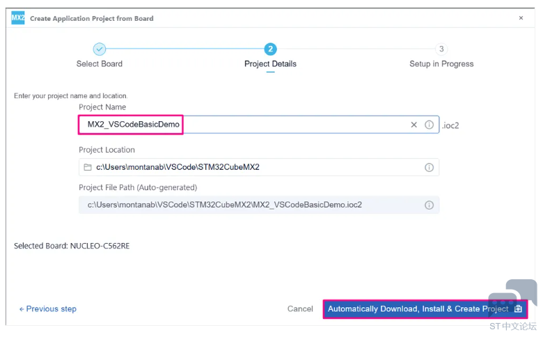
Task: Click the dialog title 'Create Application Project from Board'
Action: [x=92, y=19]
